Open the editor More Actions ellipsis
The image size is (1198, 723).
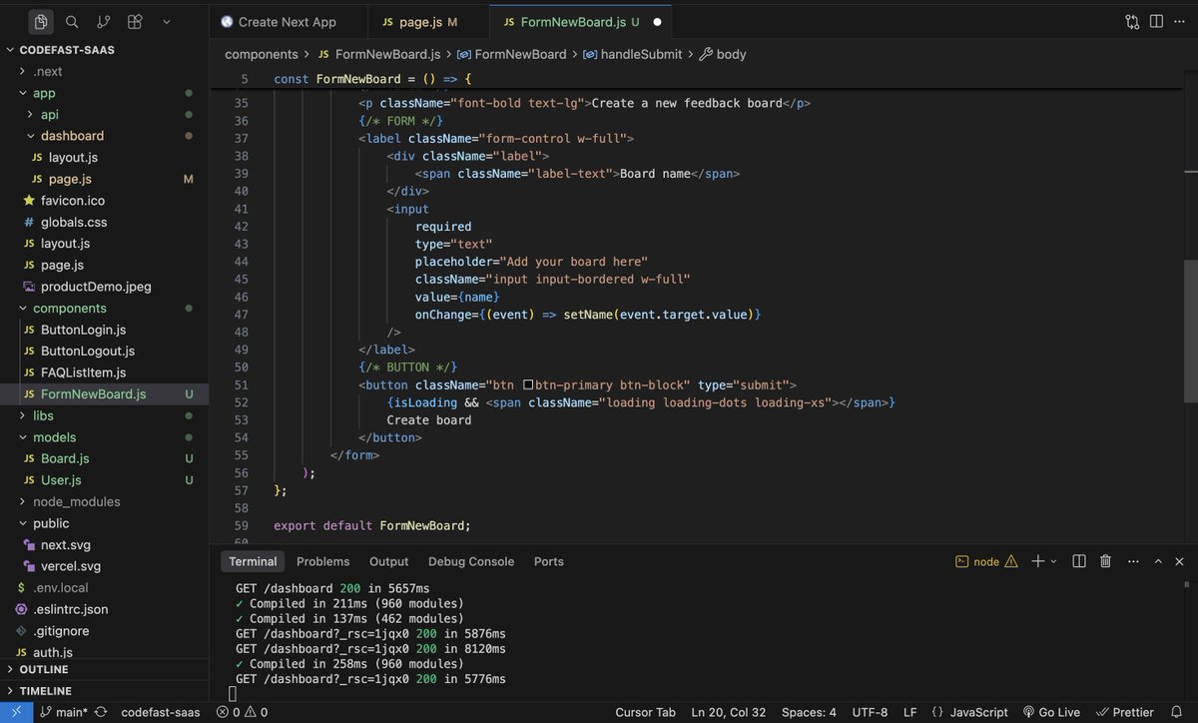coord(1180,21)
